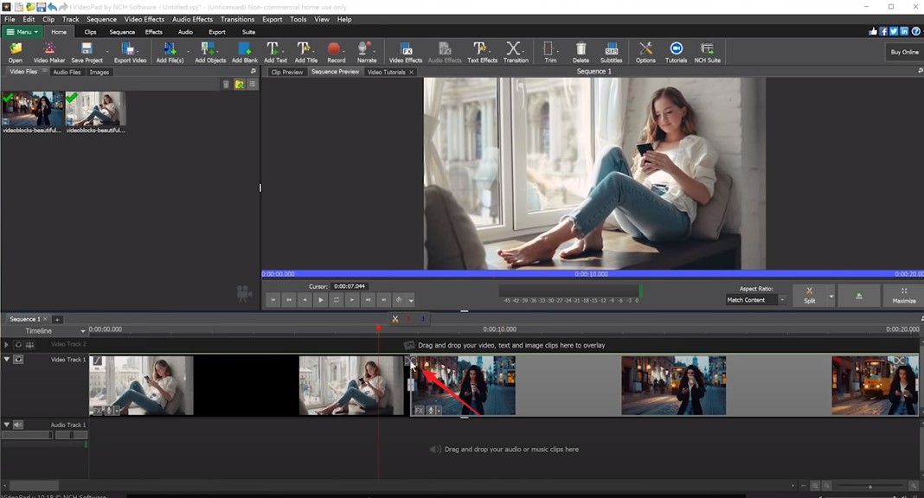Click the Facebook share icon
Viewport: 924px width, 498px height.
click(883, 32)
